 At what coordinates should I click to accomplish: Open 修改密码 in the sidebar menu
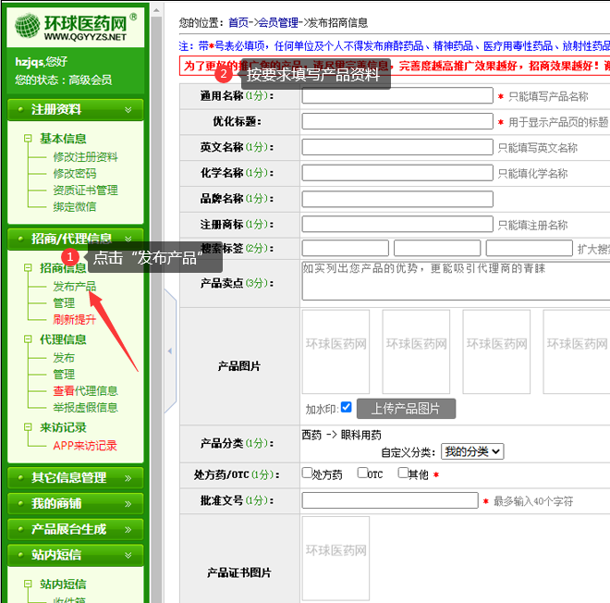tap(74, 173)
